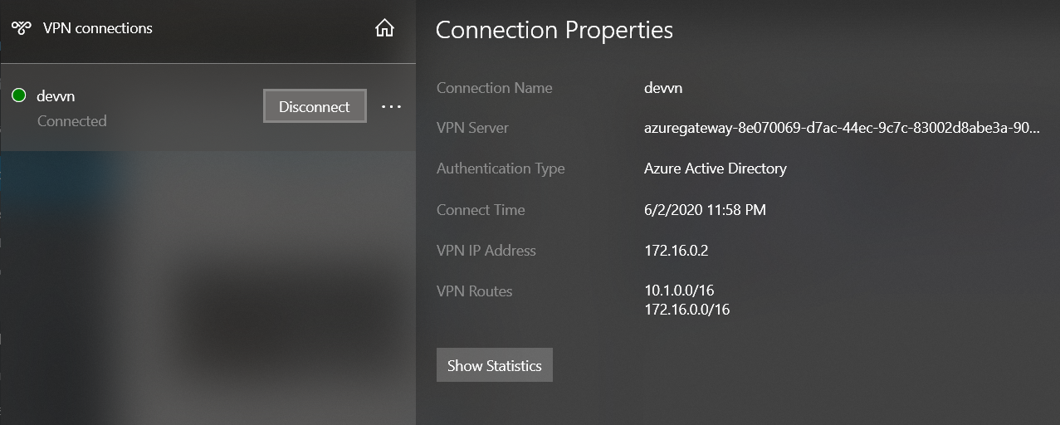Image resolution: width=1060 pixels, height=425 pixels.
Task: Click the Azure Active Directory value
Action: click(x=715, y=169)
